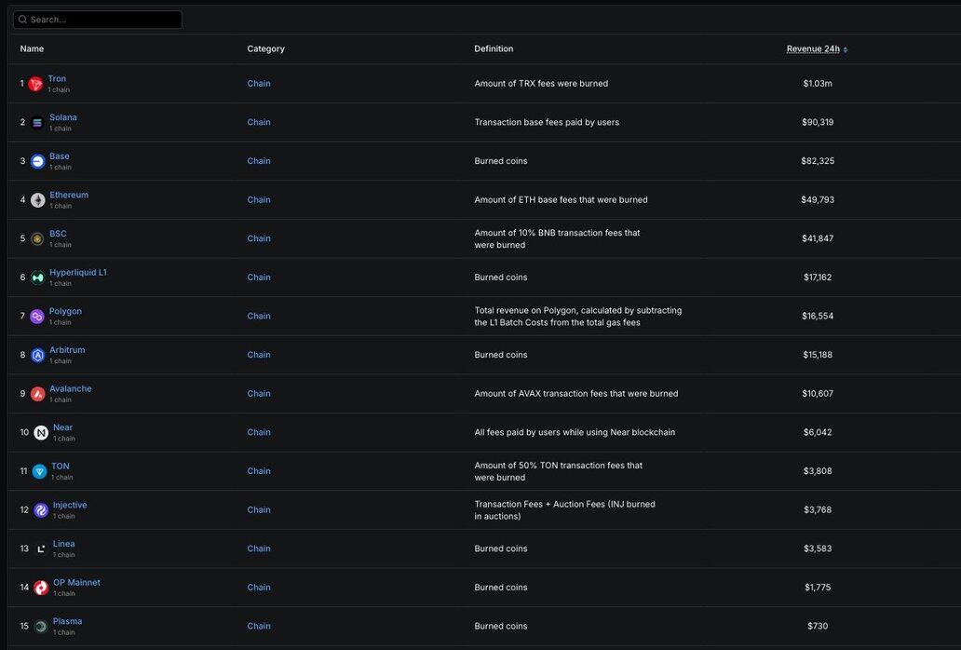Click the Category column header
Image resolution: width=961 pixels, height=650 pixels.
click(265, 48)
